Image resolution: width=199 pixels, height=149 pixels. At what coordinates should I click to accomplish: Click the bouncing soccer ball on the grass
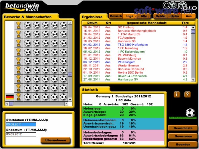190,113
